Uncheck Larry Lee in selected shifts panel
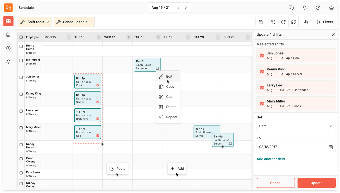This screenshot has width=340, height=193. [x=262, y=87]
